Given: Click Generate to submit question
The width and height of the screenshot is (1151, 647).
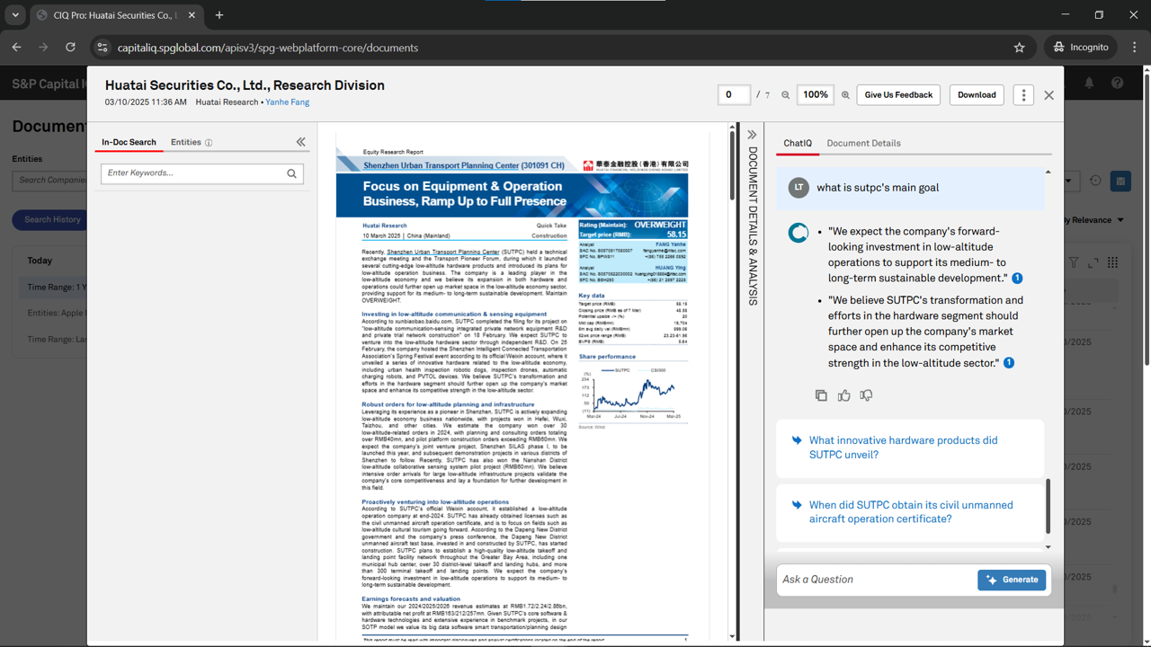Looking at the screenshot, I should [1012, 580].
